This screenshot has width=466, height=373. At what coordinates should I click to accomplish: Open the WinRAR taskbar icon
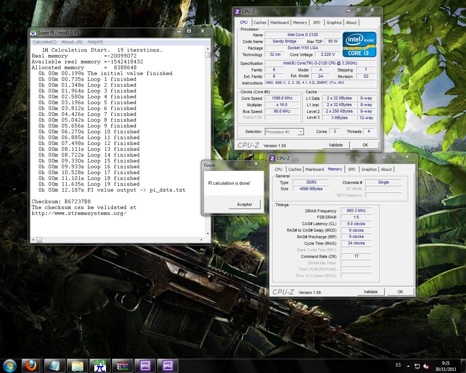click(123, 365)
